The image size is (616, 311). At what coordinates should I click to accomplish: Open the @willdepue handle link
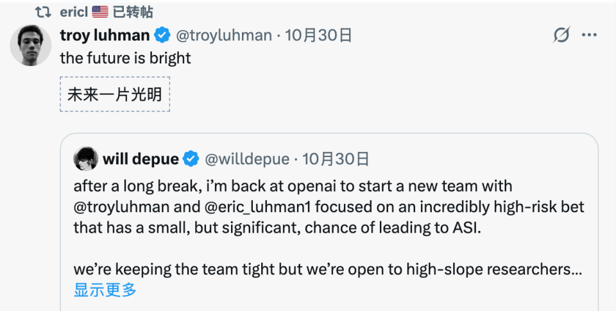click(x=248, y=158)
